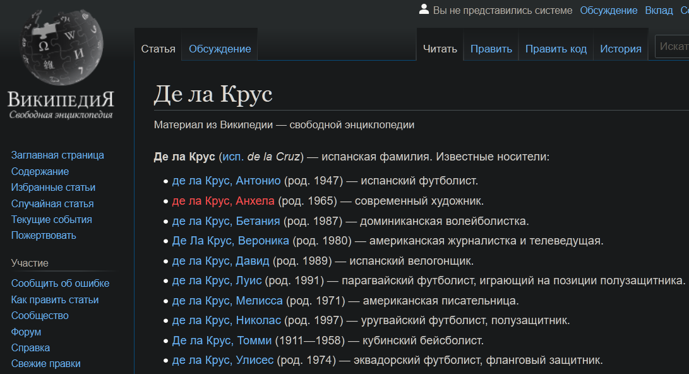Switch to the История tab
689x374 pixels.
click(620, 49)
